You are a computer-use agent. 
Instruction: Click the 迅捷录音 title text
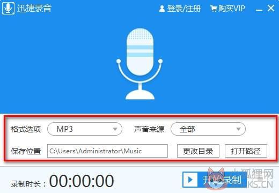pos(34,8)
